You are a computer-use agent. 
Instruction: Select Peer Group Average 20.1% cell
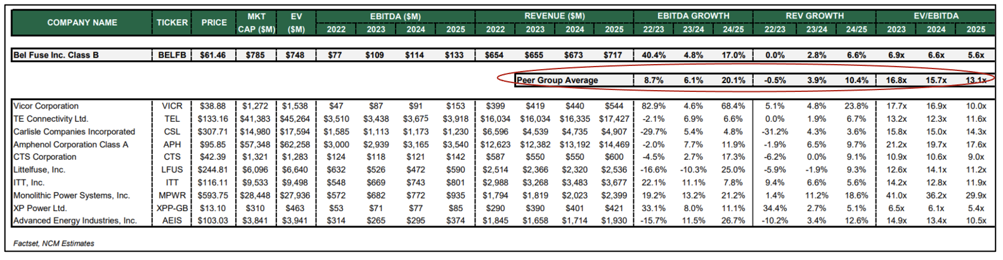[x=734, y=81]
